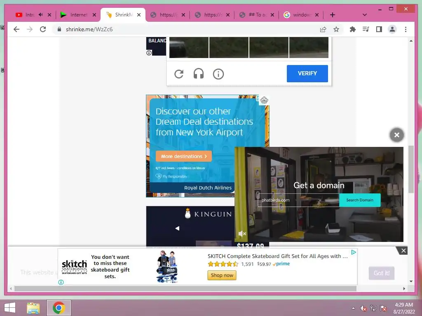Click the first captcha image tile

tap(189, 48)
